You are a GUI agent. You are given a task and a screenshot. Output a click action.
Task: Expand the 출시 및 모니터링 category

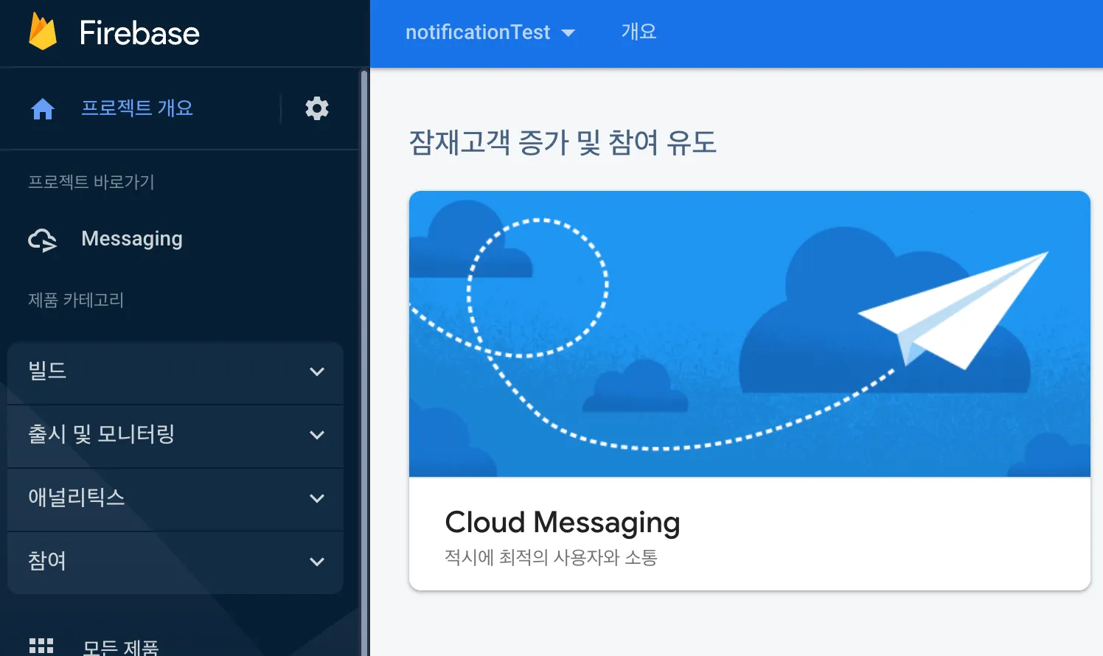(x=175, y=436)
